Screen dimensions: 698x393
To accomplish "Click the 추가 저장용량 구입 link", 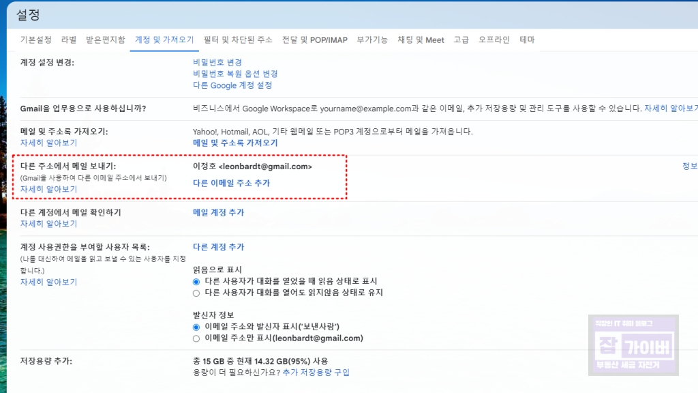I will point(316,373).
